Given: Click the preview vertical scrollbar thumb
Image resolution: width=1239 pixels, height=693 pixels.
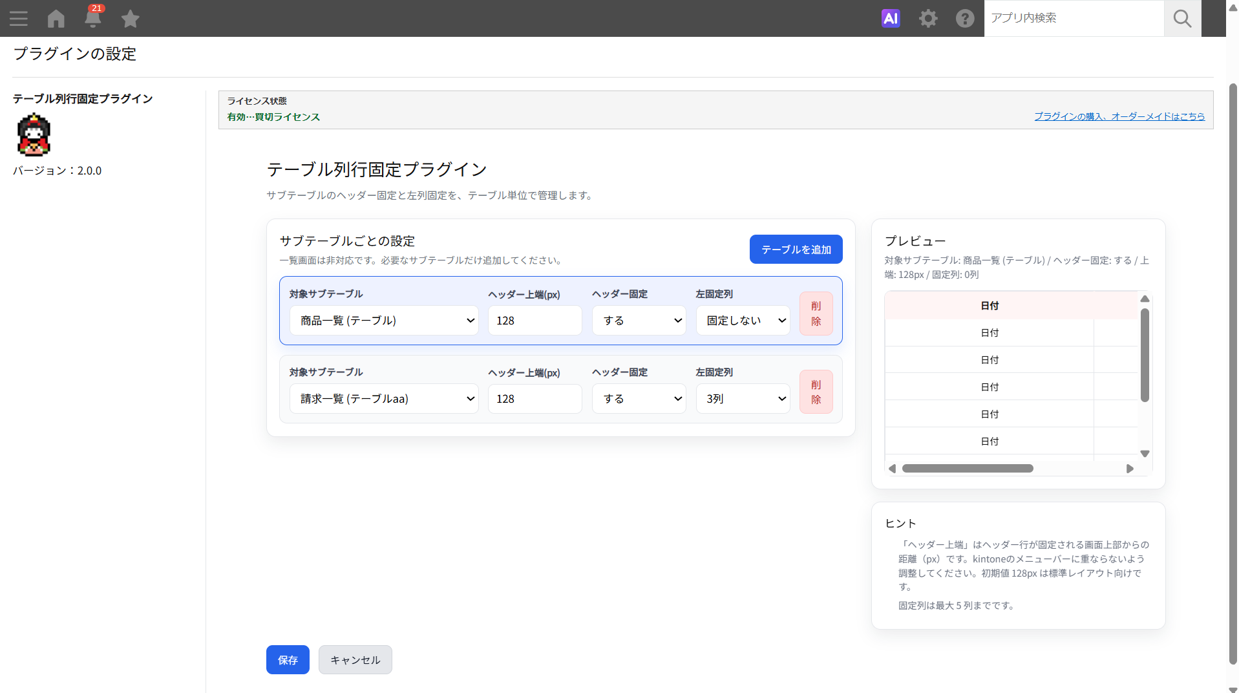Looking at the screenshot, I should [x=1145, y=355].
